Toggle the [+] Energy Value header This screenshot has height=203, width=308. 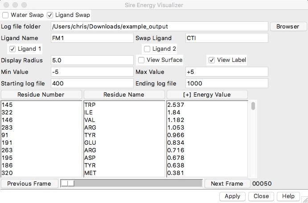tap(207, 95)
